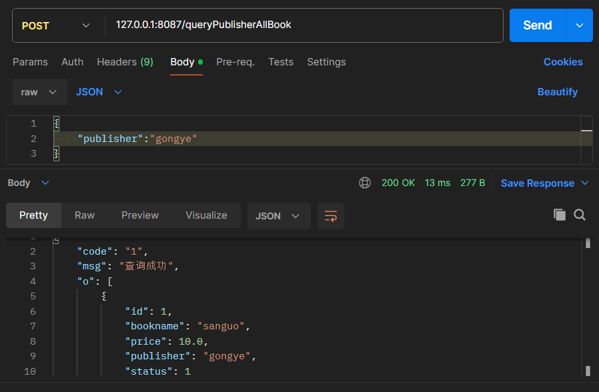
Task: Copy response using the copy icon
Action: 560,215
